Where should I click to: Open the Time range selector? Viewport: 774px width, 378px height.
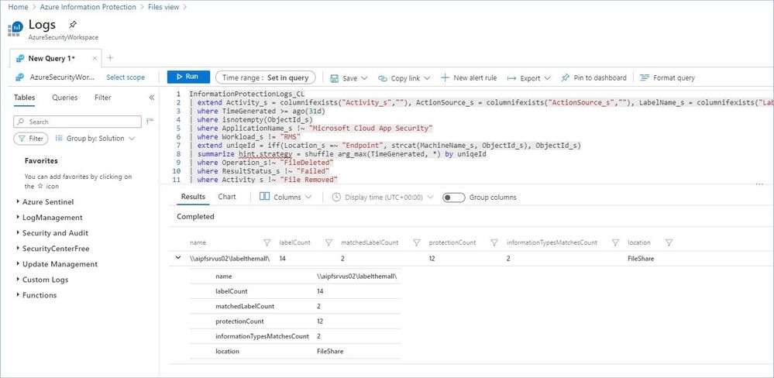click(x=266, y=77)
